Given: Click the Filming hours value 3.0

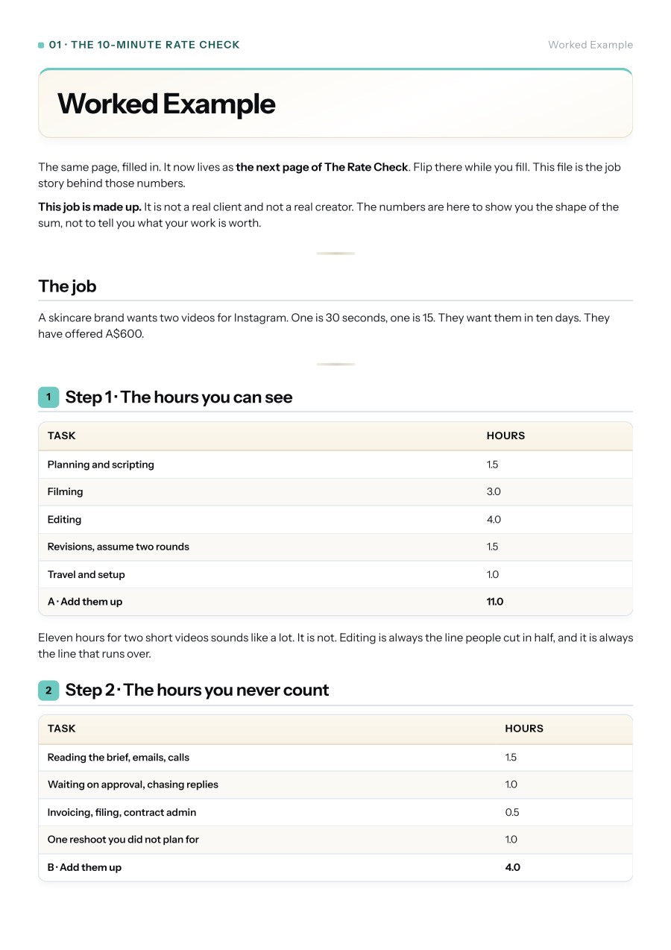Looking at the screenshot, I should 494,492.
